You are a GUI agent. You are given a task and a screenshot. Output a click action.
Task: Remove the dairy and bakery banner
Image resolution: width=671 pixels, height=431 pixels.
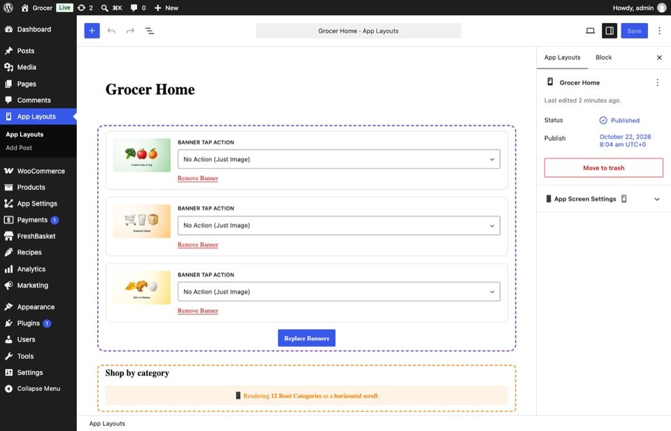198,311
